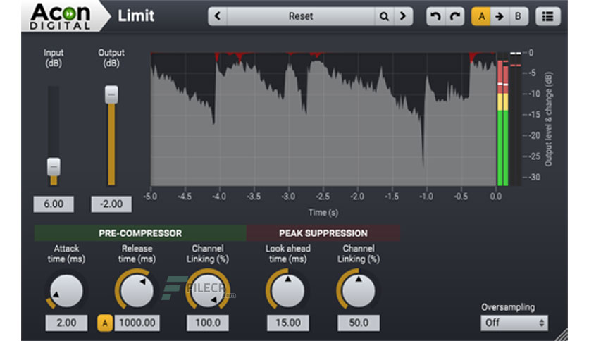This screenshot has height=341, width=589.
Task: Edit the Channel Linking 100.0 field
Action: (x=208, y=323)
